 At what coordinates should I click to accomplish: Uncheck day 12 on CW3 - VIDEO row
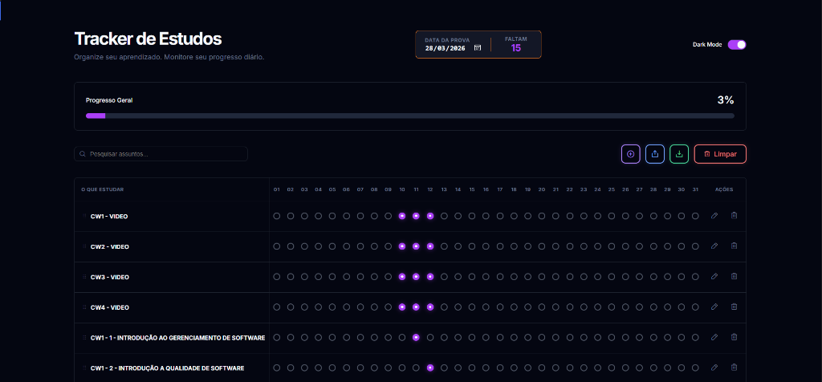click(430, 277)
